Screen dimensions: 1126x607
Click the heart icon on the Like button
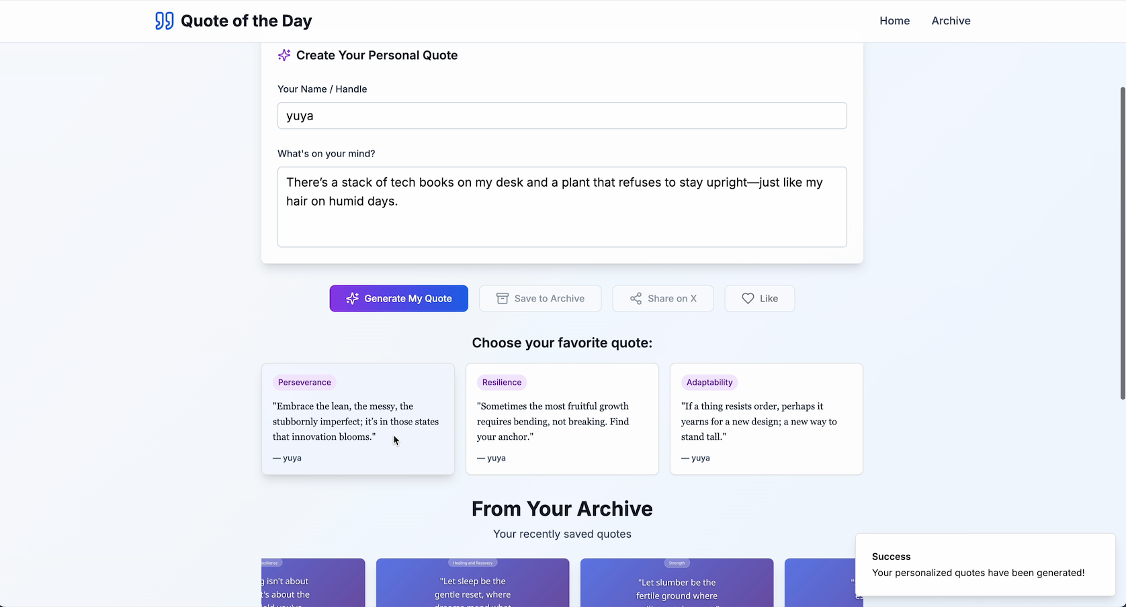click(747, 298)
